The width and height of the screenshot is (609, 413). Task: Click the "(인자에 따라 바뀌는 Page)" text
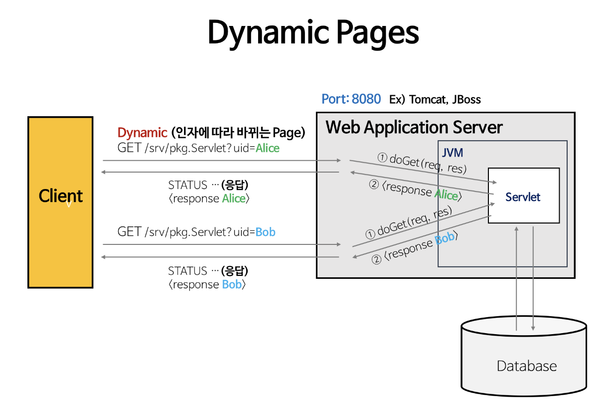tap(238, 133)
